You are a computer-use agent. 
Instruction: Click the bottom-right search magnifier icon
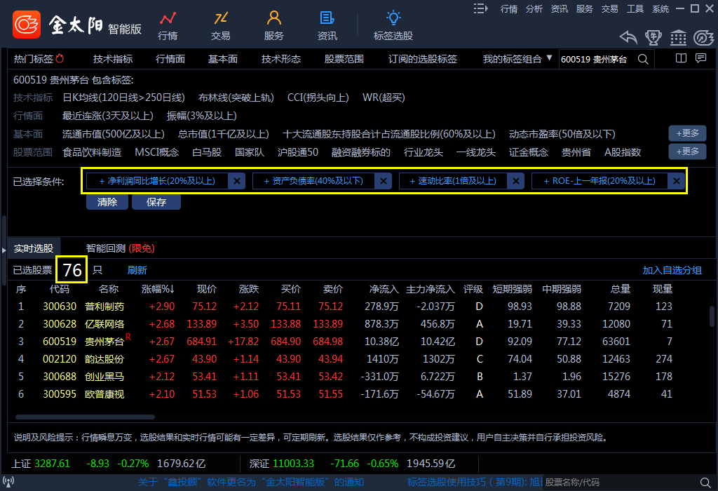705,483
